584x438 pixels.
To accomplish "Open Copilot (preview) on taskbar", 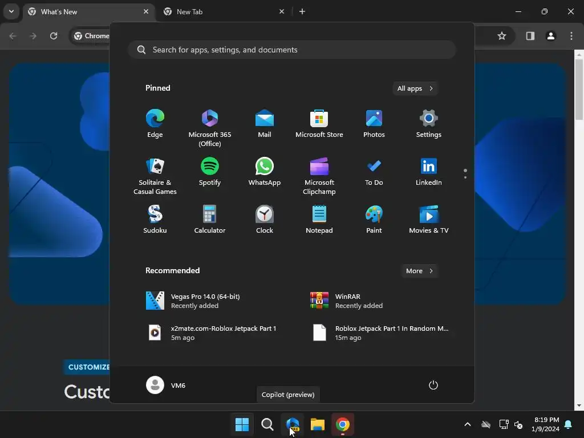I will 293,424.
